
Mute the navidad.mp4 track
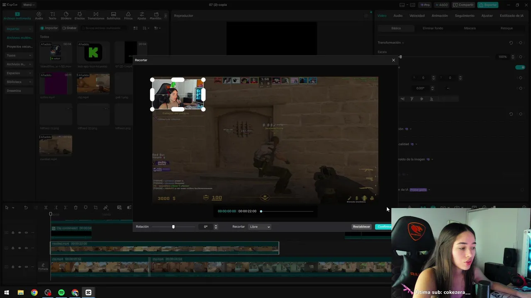pos(26,248)
